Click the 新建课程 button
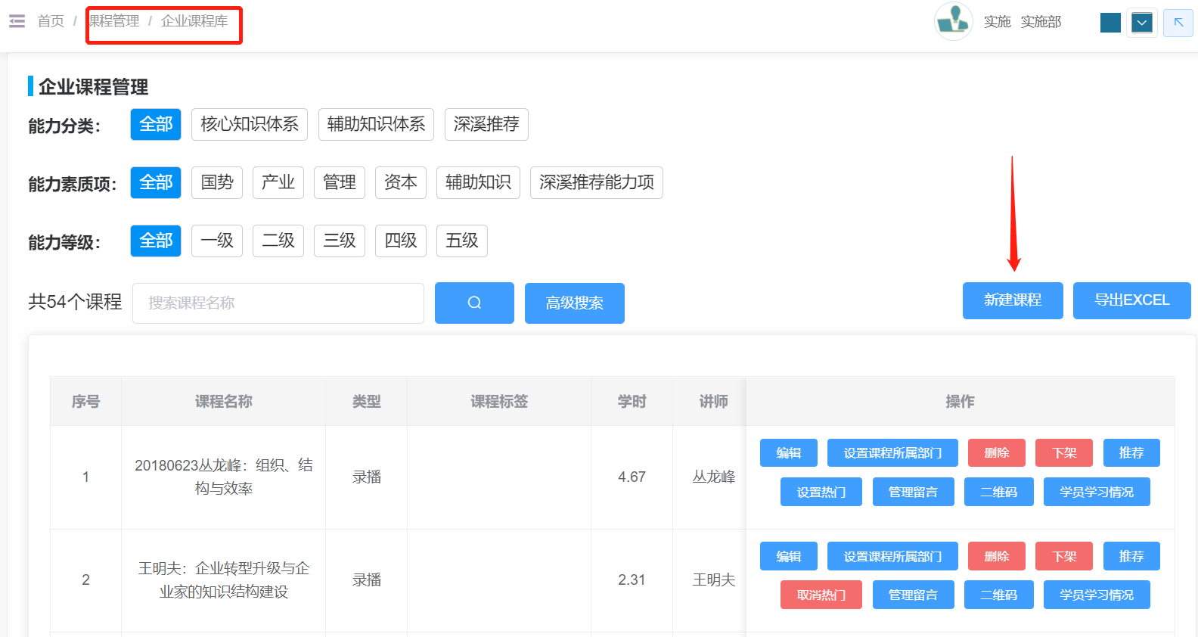Viewport: 1198px width, 637px height. coord(1012,300)
